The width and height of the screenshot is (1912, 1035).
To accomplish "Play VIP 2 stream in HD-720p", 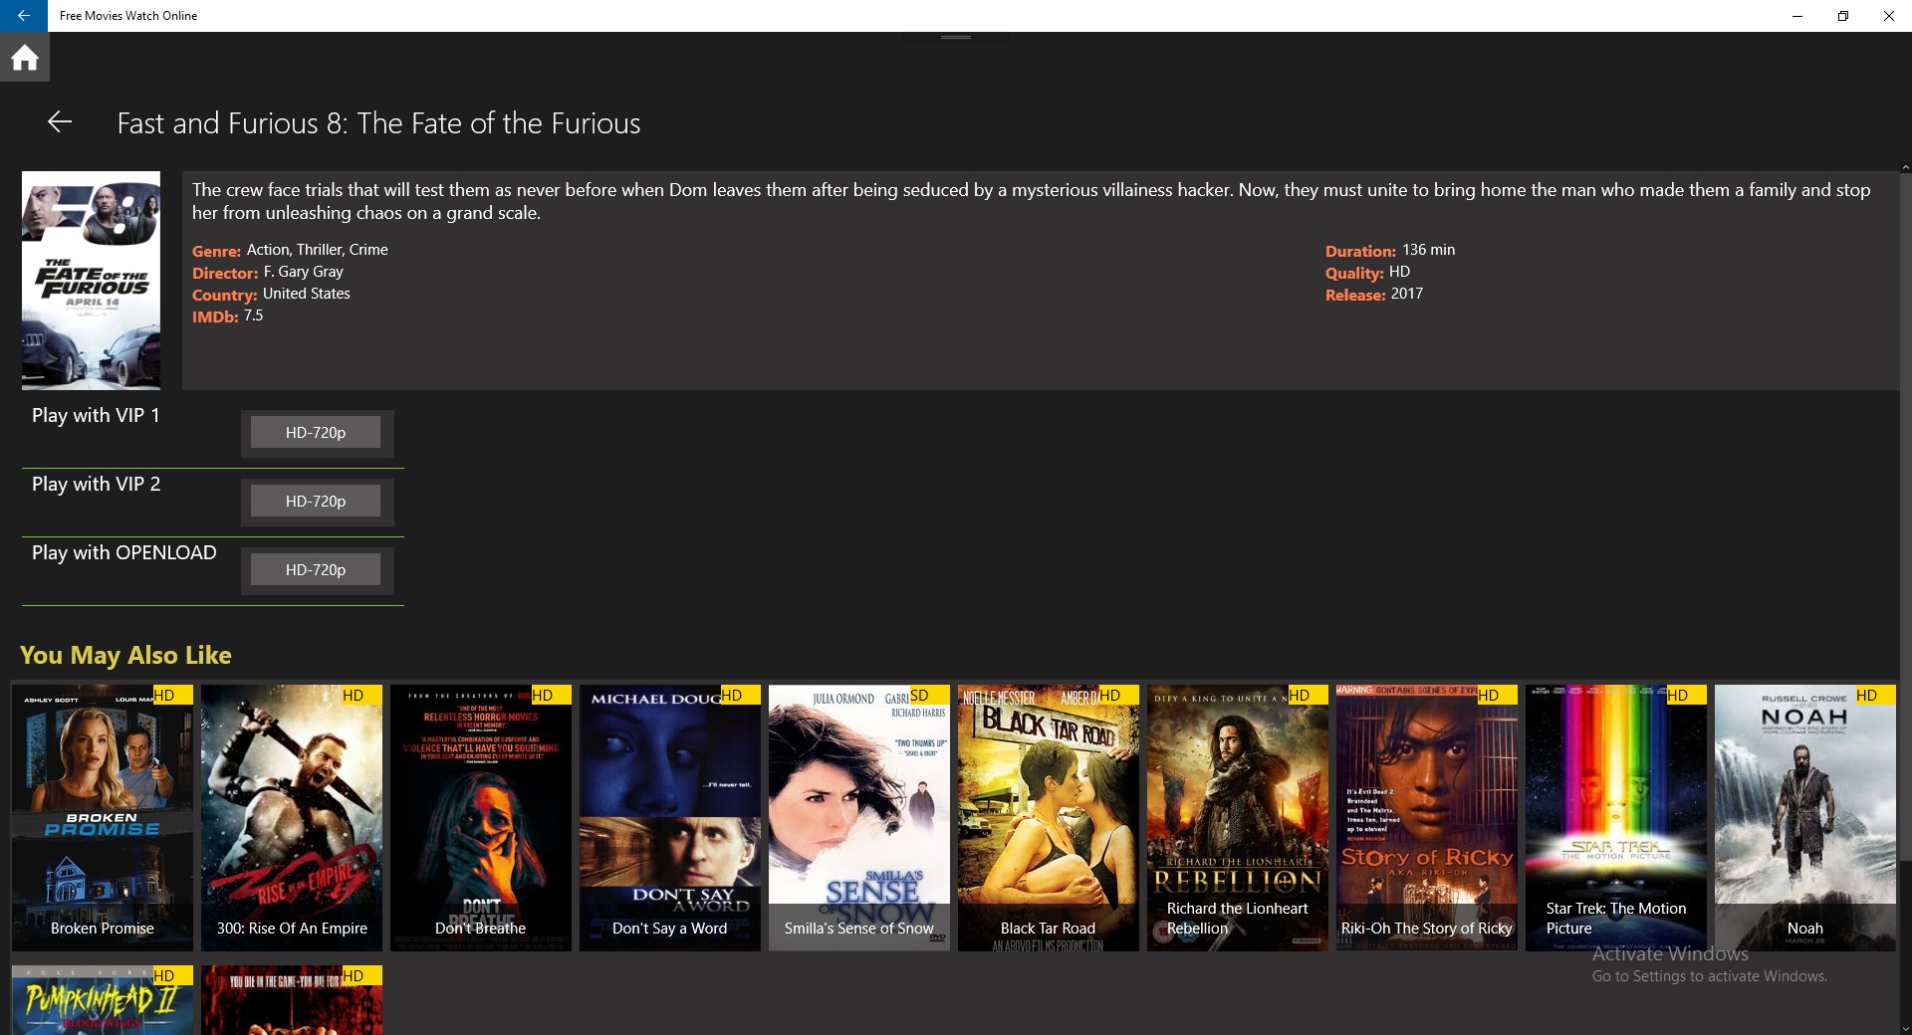I will tap(316, 502).
